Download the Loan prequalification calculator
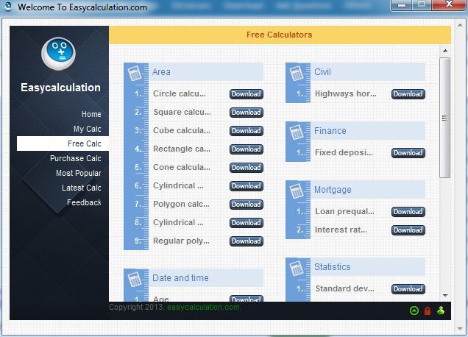 pyautogui.click(x=408, y=212)
